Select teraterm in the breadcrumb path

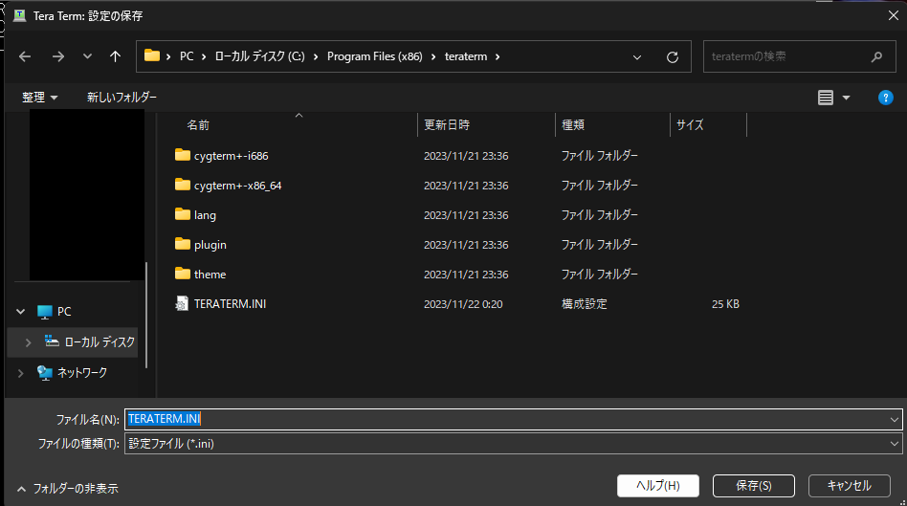coord(466,56)
